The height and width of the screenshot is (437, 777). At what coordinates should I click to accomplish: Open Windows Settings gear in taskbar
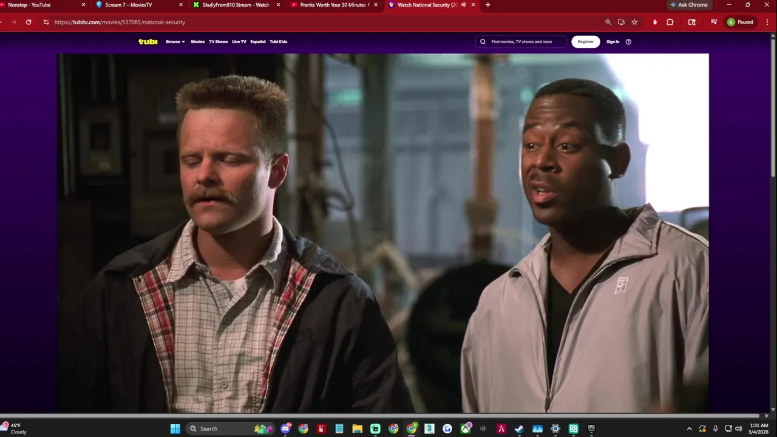[x=555, y=429]
